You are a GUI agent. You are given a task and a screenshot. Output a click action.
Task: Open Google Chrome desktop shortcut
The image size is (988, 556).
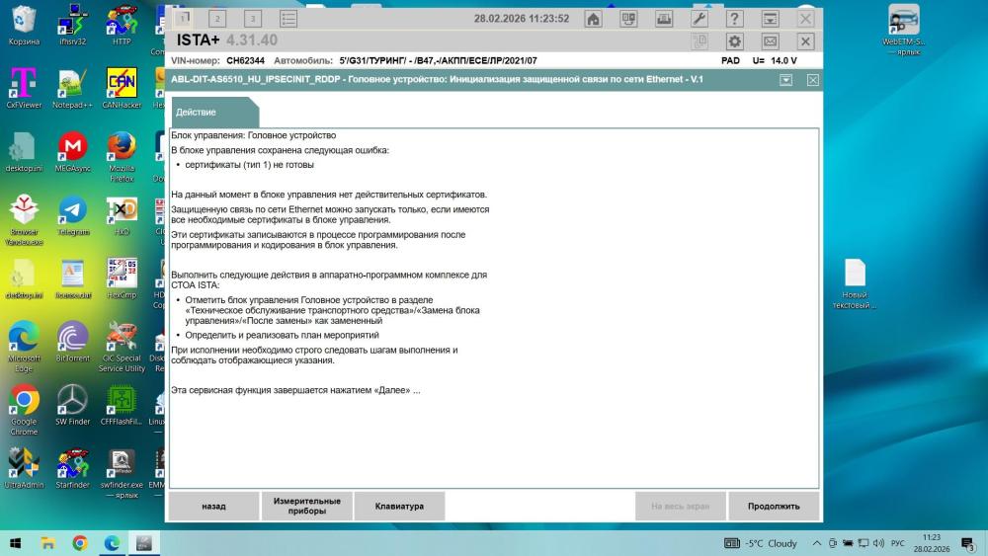click(x=24, y=411)
